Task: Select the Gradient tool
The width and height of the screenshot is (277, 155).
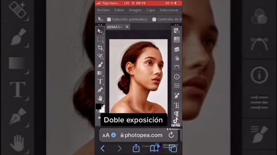Action: coord(100,73)
